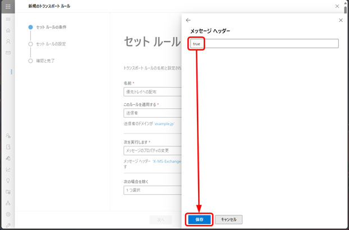
Task: Select the セット ルールの条件 step
Action: pyautogui.click(x=47, y=27)
